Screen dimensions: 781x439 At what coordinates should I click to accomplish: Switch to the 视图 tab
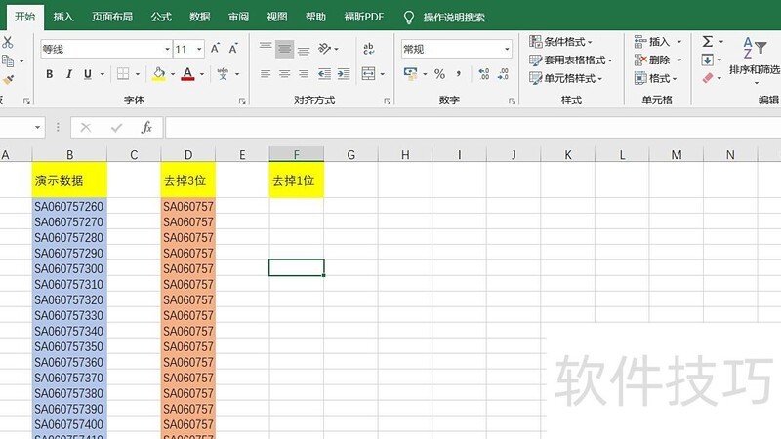coord(276,17)
